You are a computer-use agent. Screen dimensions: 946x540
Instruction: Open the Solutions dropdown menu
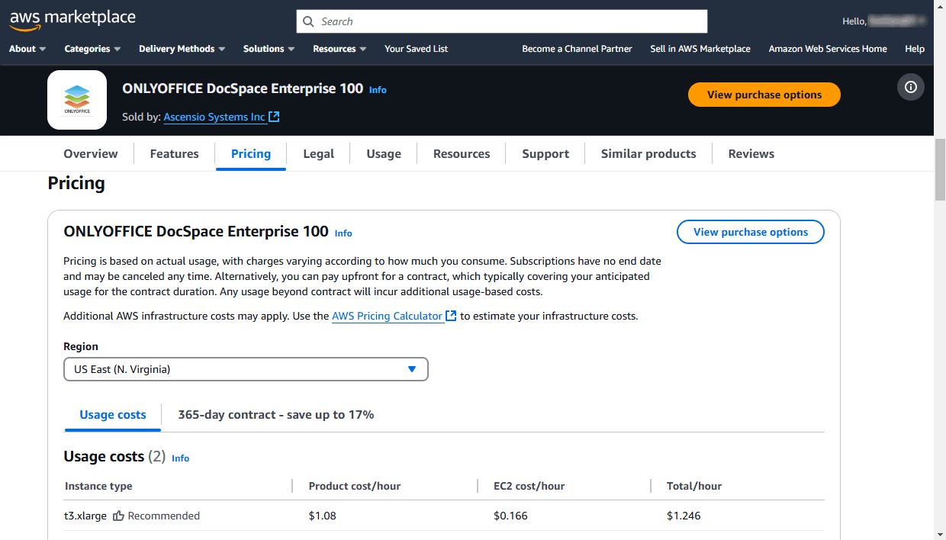point(269,49)
